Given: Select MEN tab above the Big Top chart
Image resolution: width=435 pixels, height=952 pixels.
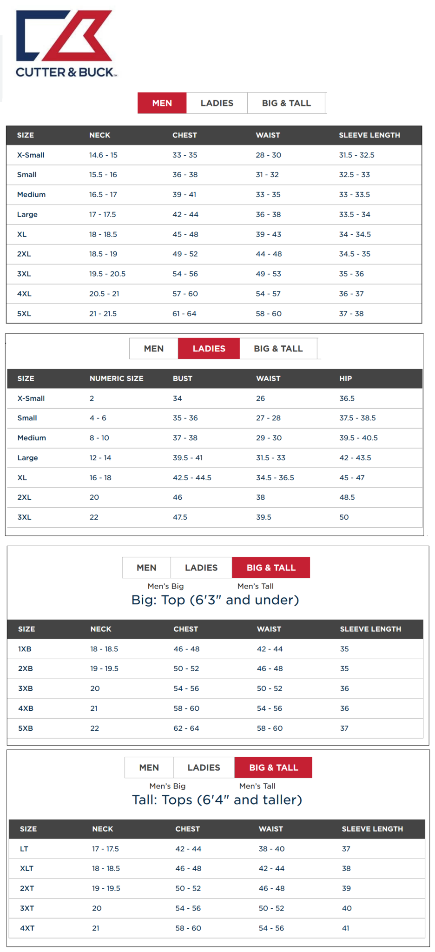Looking at the screenshot, I should [146, 568].
